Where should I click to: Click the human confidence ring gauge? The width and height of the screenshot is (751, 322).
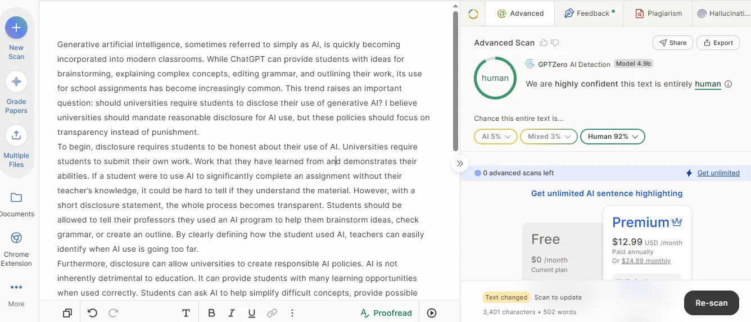tap(495, 78)
